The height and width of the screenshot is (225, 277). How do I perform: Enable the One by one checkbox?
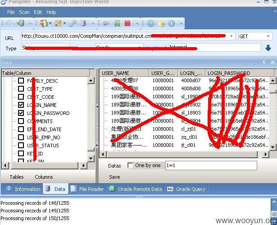tap(130, 165)
